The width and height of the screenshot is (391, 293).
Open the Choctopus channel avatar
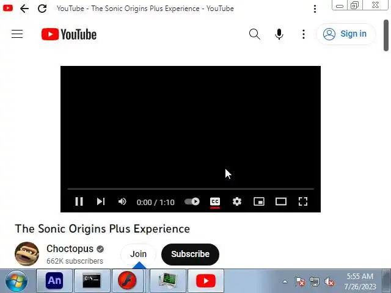(27, 254)
